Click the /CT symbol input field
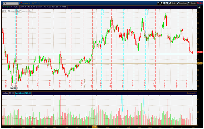 [10, 3]
